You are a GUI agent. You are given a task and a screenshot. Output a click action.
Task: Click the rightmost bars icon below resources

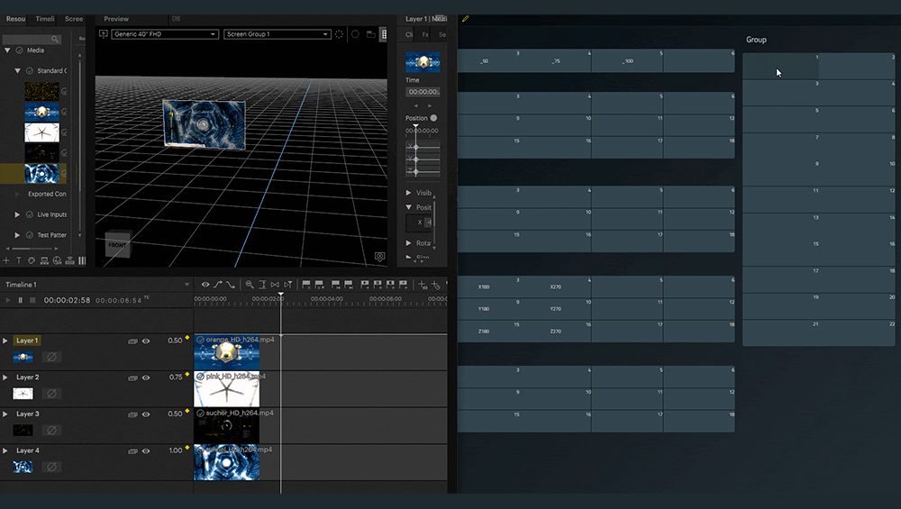pyautogui.click(x=82, y=260)
